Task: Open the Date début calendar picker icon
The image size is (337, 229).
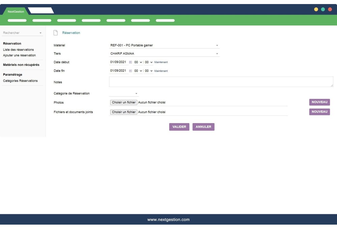Action: click(130, 62)
